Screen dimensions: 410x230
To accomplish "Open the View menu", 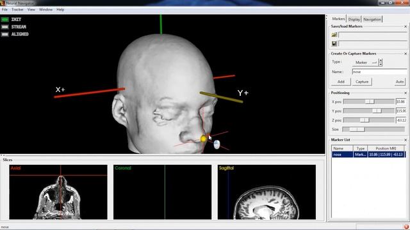I will pyautogui.click(x=31, y=10).
